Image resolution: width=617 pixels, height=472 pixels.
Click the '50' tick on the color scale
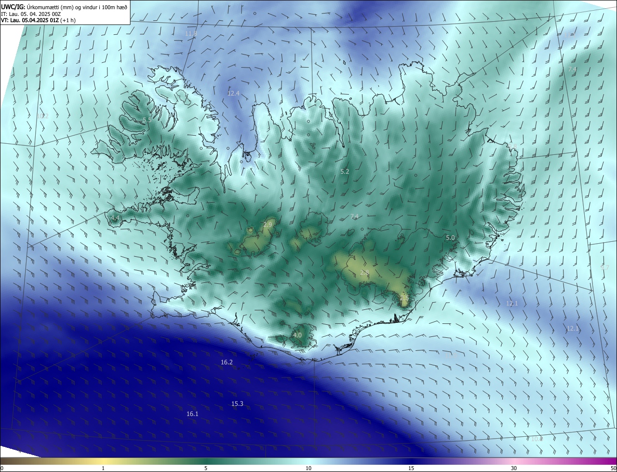point(613,468)
